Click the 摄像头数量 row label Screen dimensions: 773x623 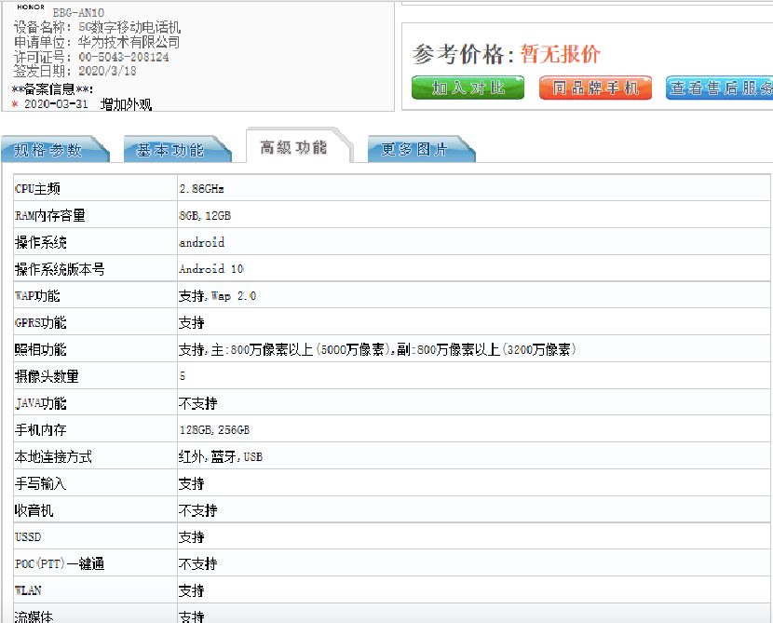click(x=47, y=377)
